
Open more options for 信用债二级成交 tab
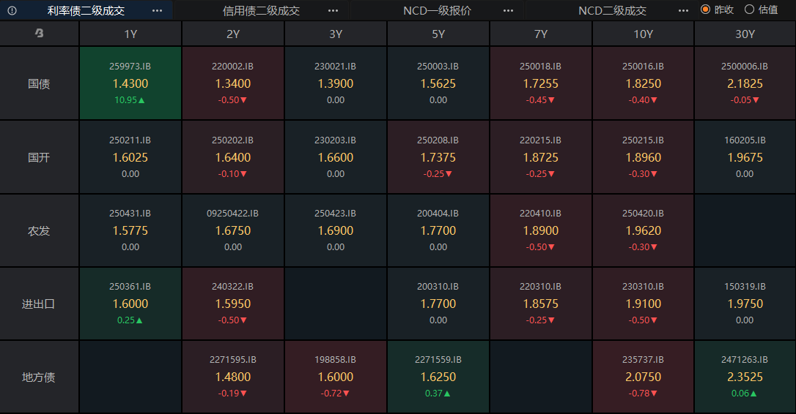pyautogui.click(x=333, y=11)
